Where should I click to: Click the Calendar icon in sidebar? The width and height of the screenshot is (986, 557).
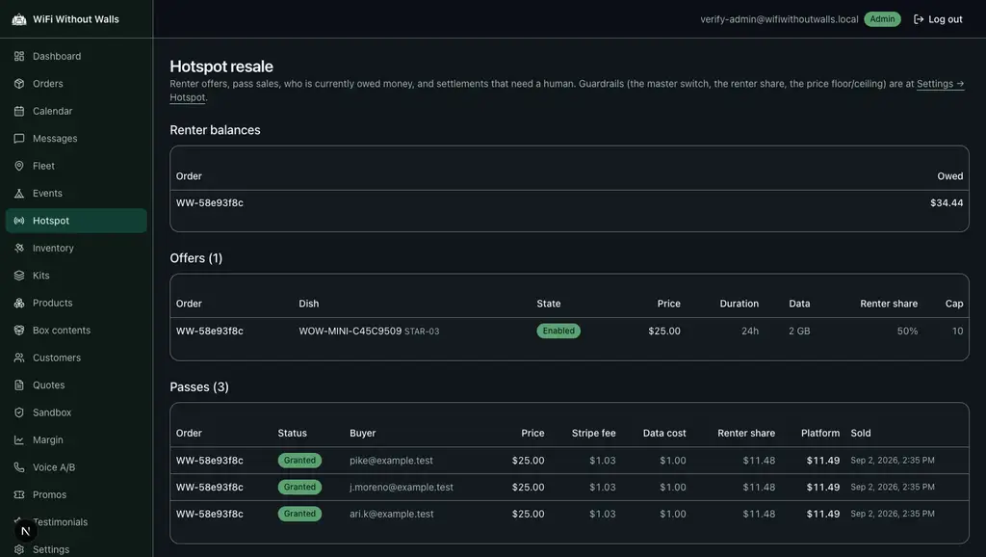19,111
